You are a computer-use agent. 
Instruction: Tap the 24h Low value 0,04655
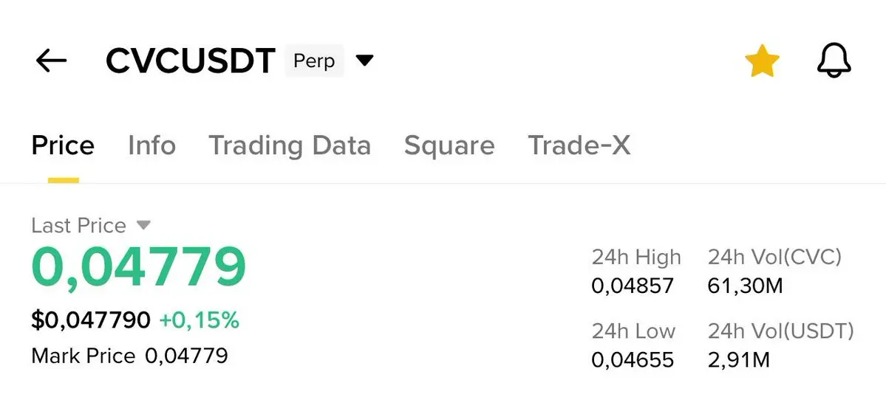tap(633, 359)
